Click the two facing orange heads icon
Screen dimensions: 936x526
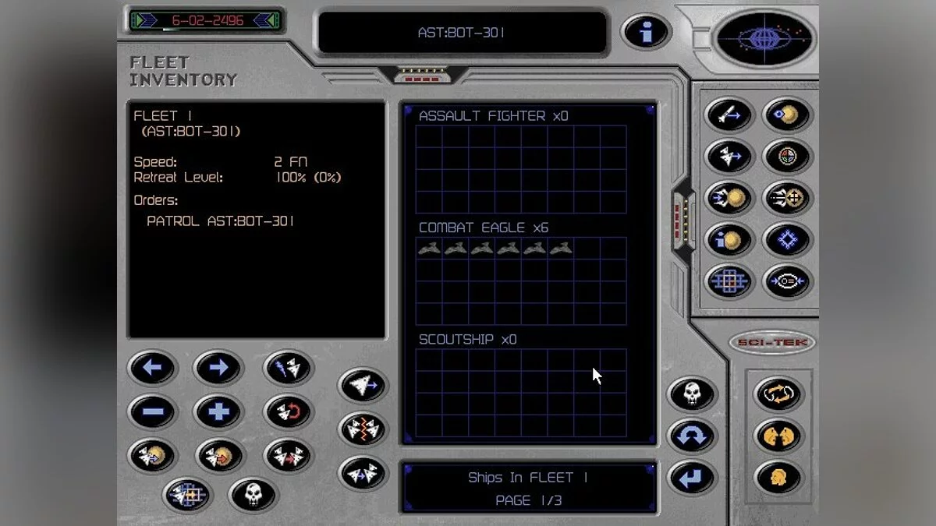[778, 436]
